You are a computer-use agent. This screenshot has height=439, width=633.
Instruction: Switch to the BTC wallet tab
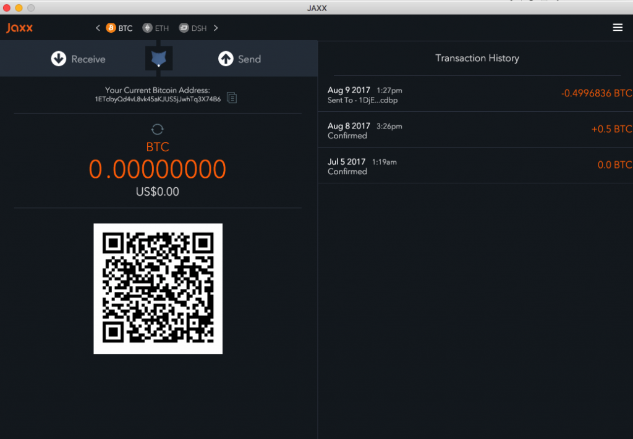pyautogui.click(x=125, y=28)
